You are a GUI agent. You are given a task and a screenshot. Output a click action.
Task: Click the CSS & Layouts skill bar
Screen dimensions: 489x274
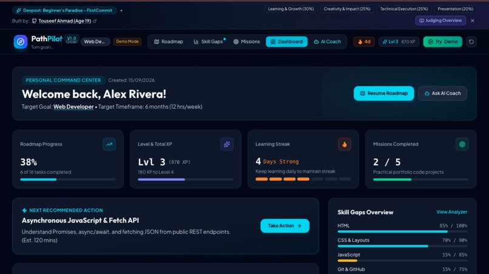tap(402, 246)
